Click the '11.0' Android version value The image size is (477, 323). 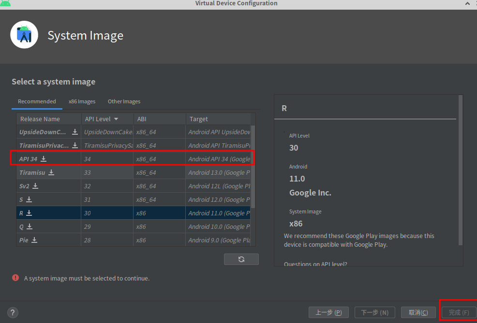pos(297,179)
